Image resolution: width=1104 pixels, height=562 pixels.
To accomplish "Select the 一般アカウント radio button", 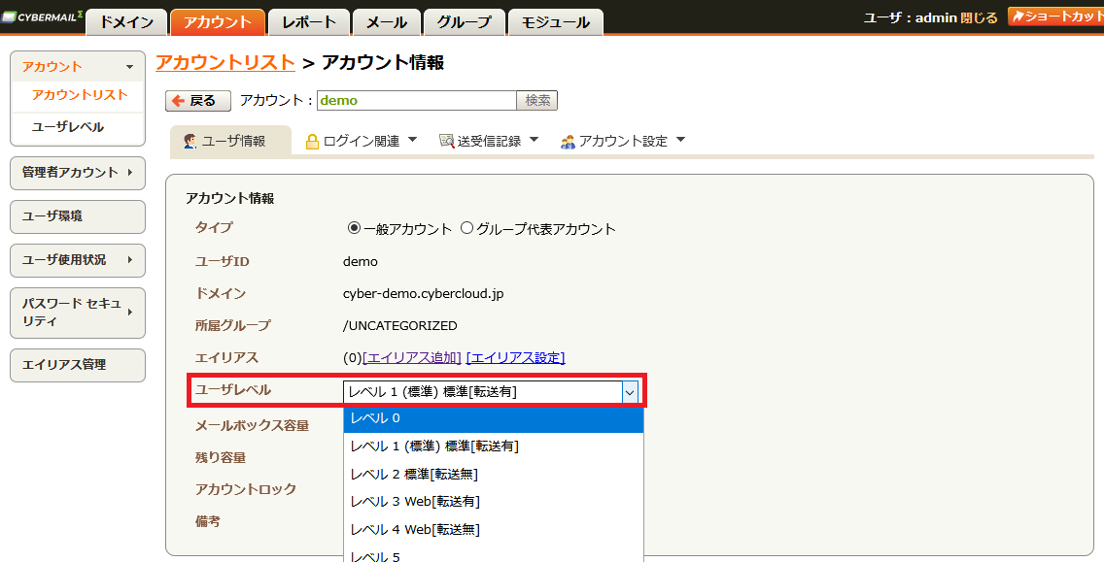I will [354, 228].
